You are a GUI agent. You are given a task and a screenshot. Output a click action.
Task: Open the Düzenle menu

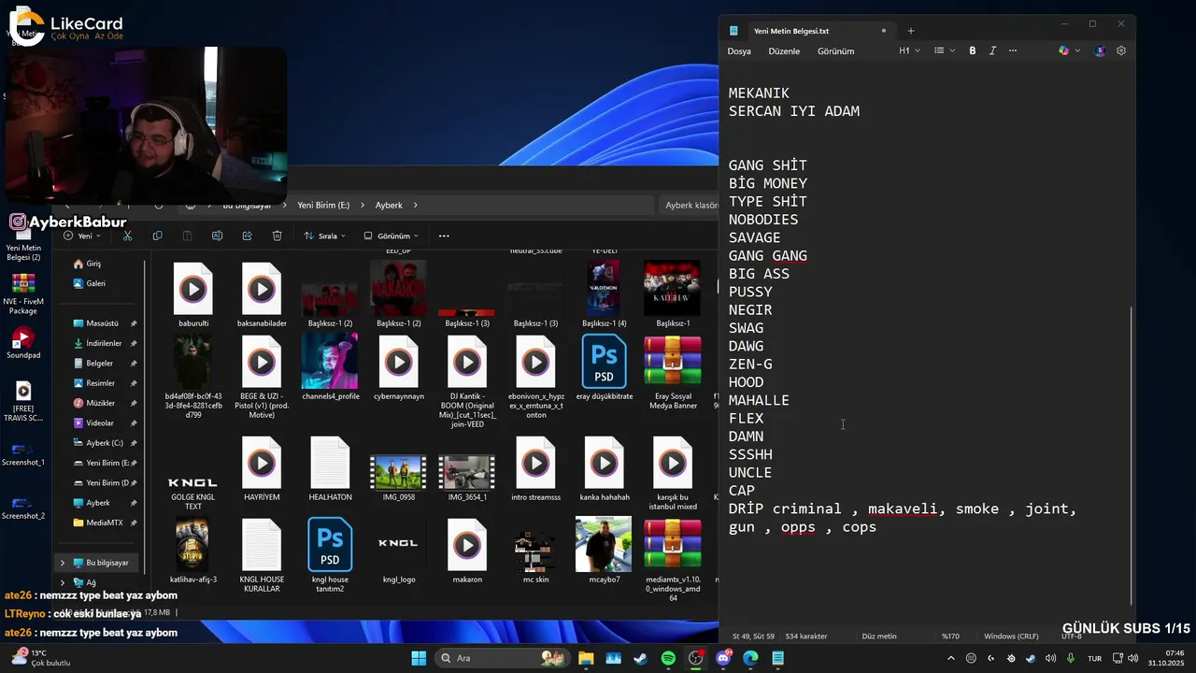(784, 51)
